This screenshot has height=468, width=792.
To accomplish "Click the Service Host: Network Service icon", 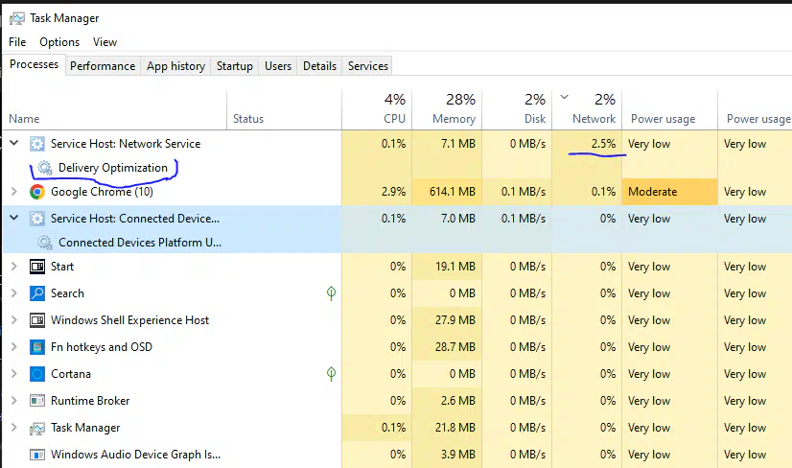I will click(x=37, y=144).
